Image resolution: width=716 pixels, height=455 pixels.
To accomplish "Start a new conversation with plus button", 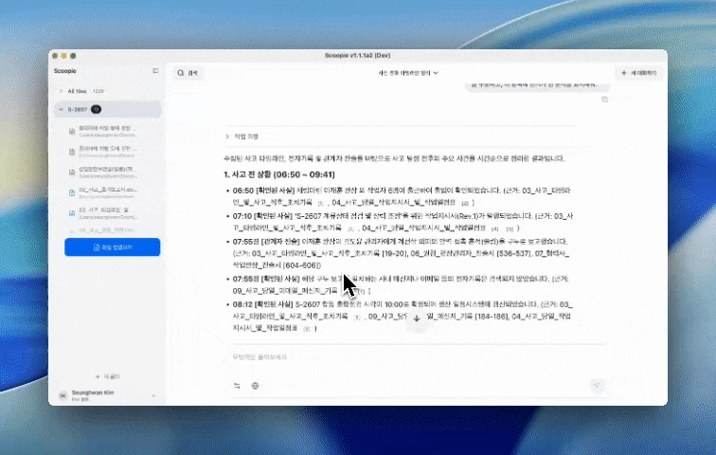I will pos(639,73).
